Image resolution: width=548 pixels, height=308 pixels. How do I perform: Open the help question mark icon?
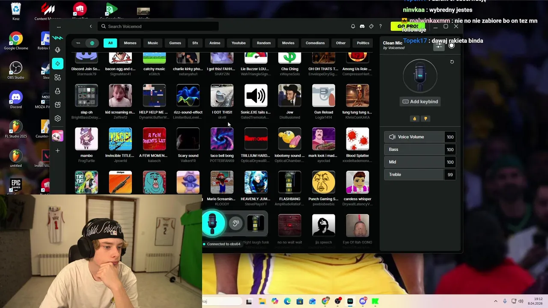tap(380, 27)
